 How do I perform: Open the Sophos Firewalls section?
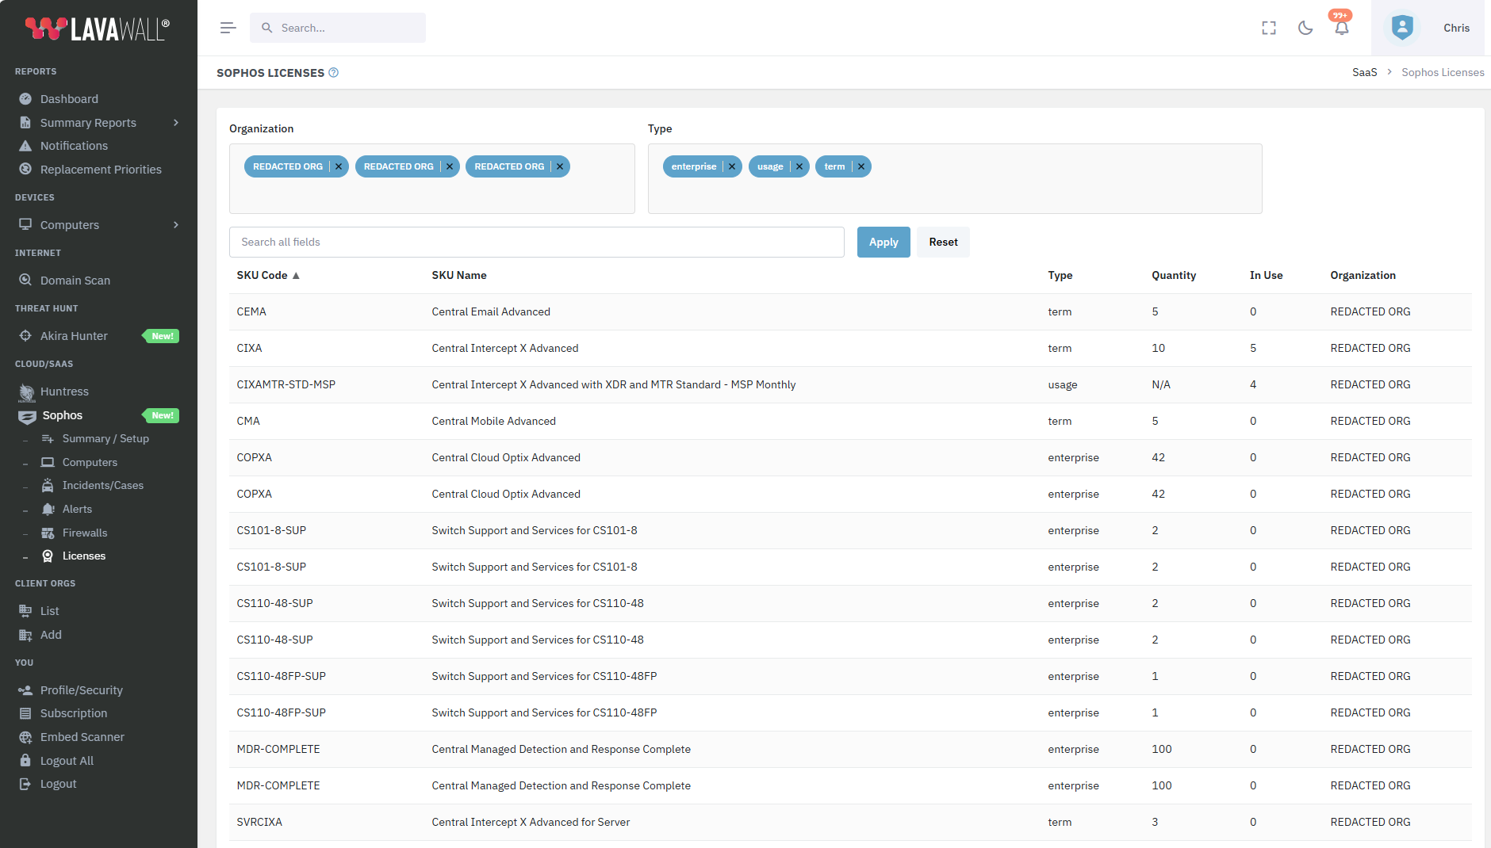(x=85, y=532)
